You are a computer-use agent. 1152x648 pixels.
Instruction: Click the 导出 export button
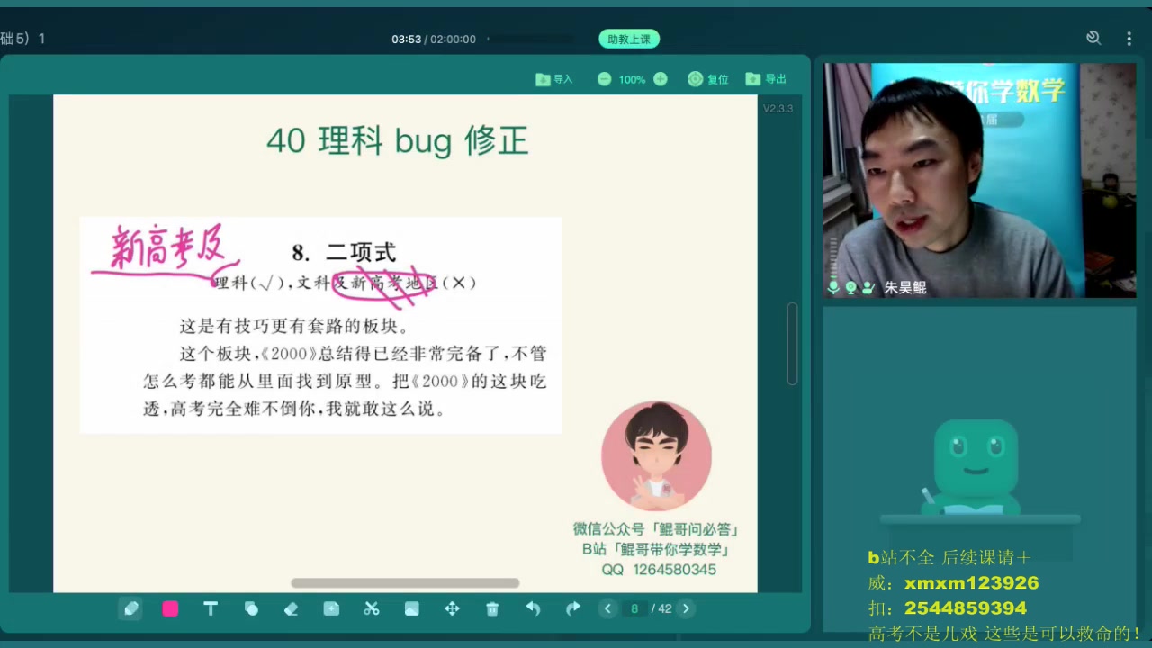coord(766,79)
